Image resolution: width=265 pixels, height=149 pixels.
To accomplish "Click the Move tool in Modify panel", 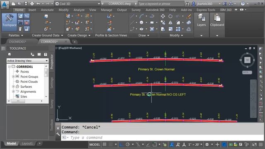I will point(163,16).
